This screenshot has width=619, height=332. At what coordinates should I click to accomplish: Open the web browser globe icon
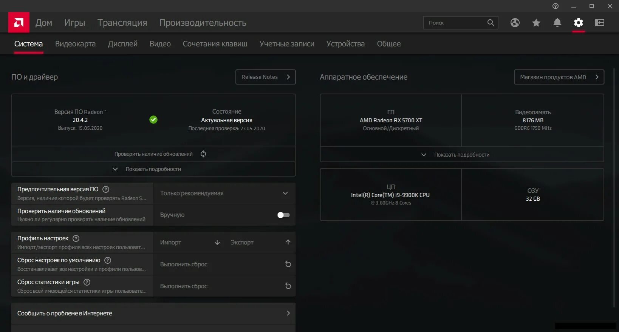click(515, 23)
